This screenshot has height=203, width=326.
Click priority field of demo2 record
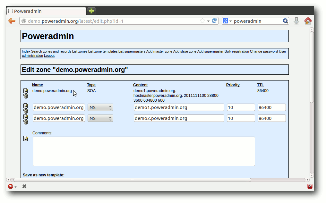coord(241,118)
